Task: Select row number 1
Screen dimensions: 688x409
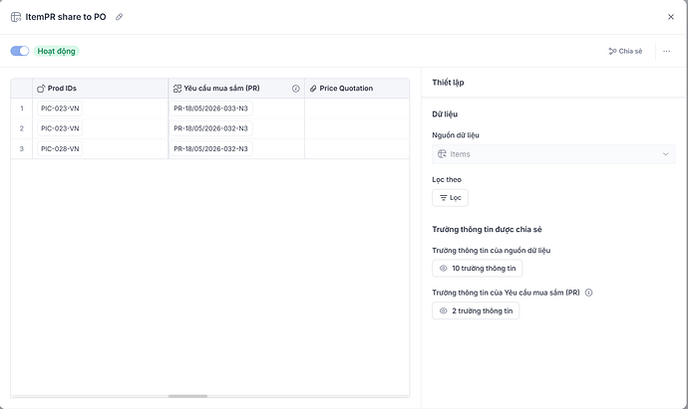Action: coord(22,108)
